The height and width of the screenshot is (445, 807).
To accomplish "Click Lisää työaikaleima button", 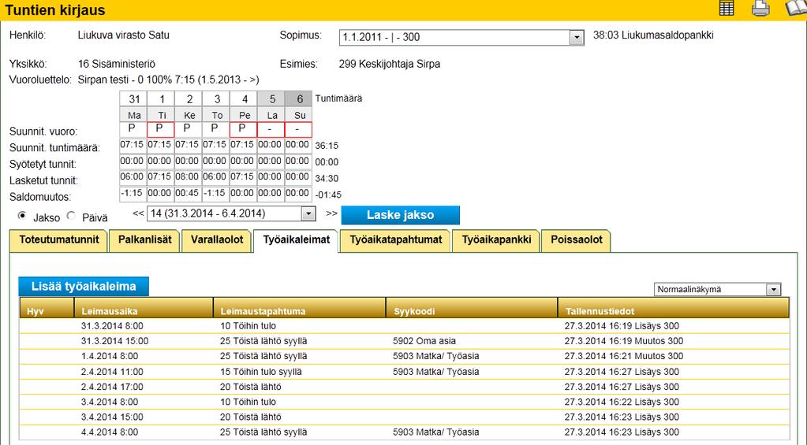I will 84,286.
